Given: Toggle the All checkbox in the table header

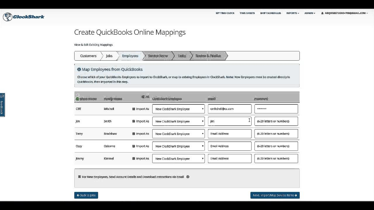Looking at the screenshot, I should pyautogui.click(x=143, y=97).
